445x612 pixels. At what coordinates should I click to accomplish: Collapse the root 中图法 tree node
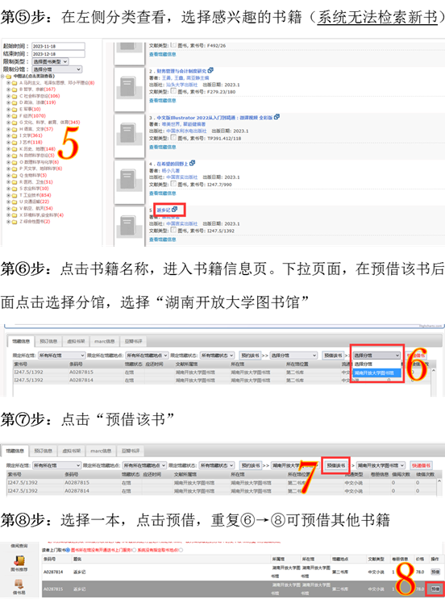coord(2,77)
